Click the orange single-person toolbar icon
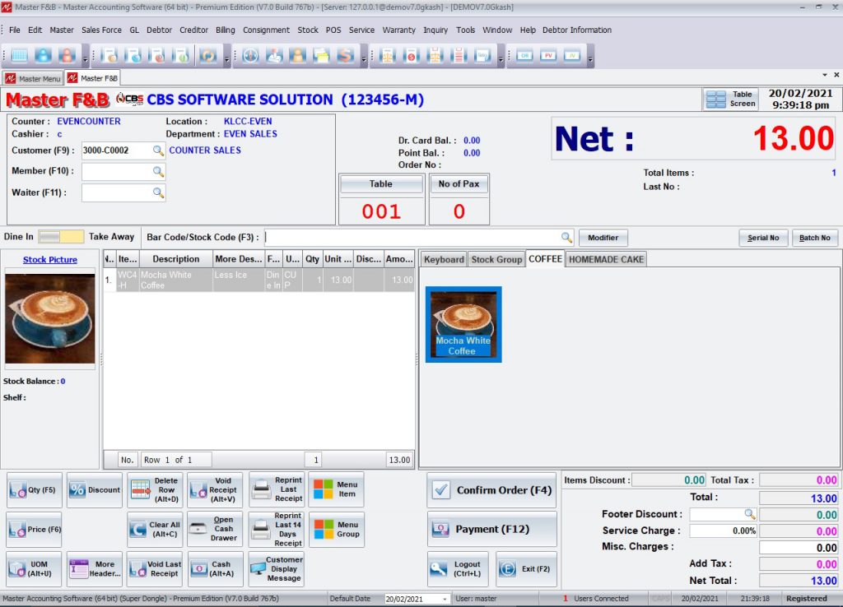The image size is (843, 607). pos(298,55)
